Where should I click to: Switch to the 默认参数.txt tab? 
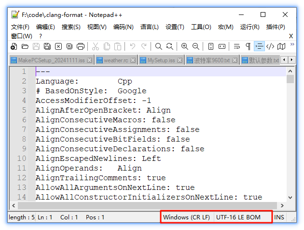point(261,60)
